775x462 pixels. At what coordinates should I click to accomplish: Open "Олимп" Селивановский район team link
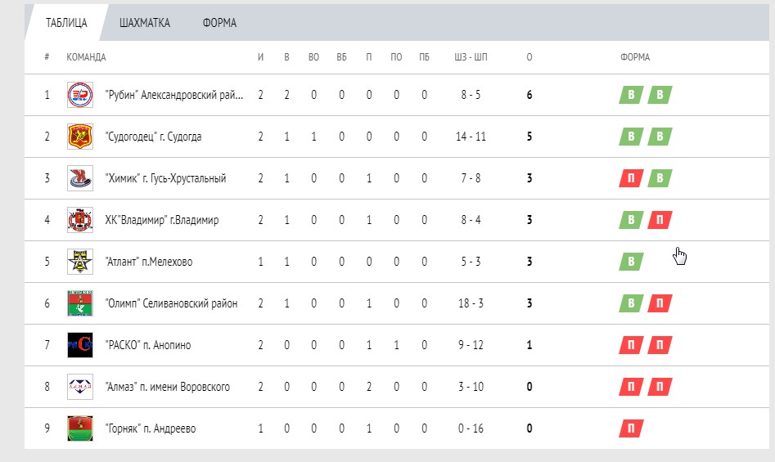(171, 303)
